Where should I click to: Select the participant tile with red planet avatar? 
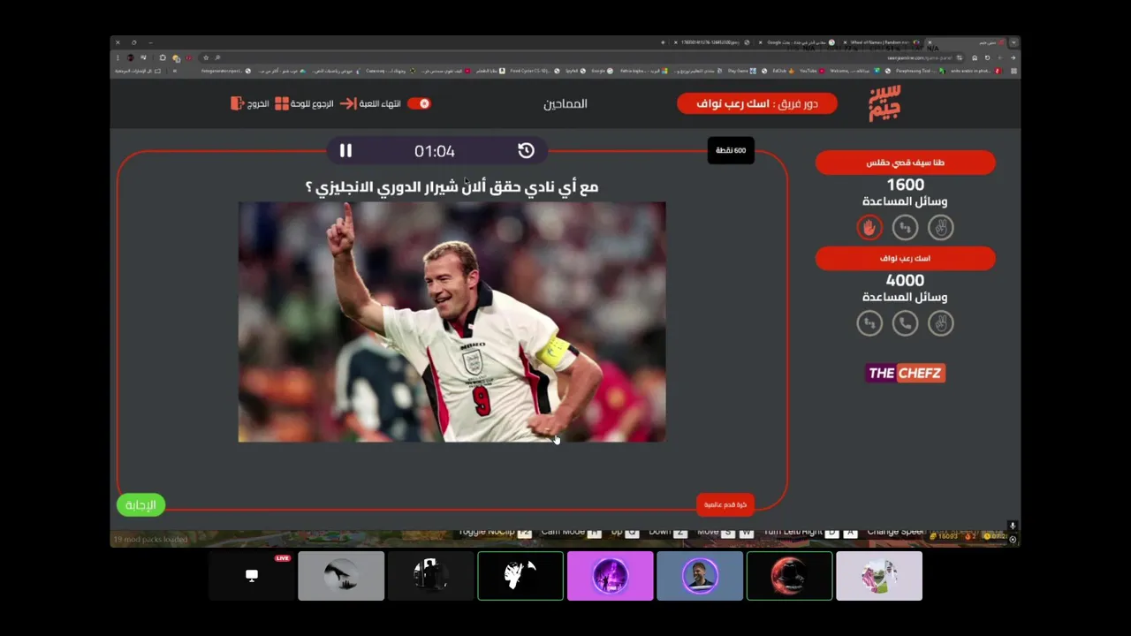(789, 576)
